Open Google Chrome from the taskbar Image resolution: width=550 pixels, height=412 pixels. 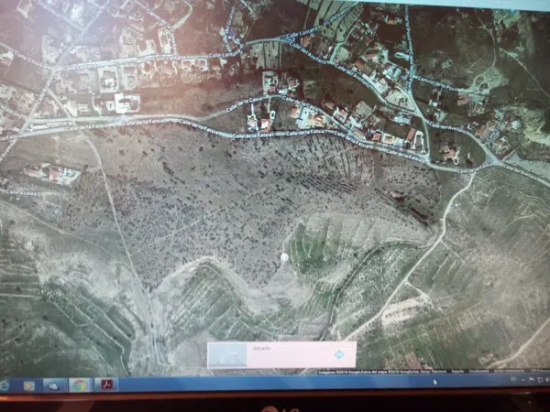click(x=79, y=385)
